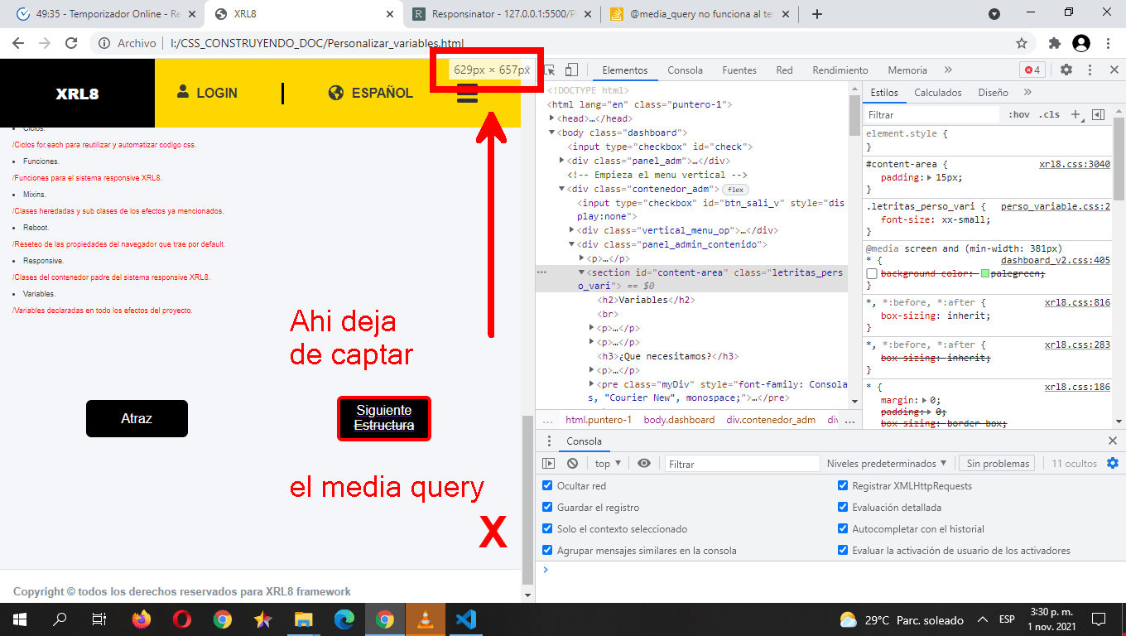Switch to the Consola tab in DevTools

click(685, 70)
